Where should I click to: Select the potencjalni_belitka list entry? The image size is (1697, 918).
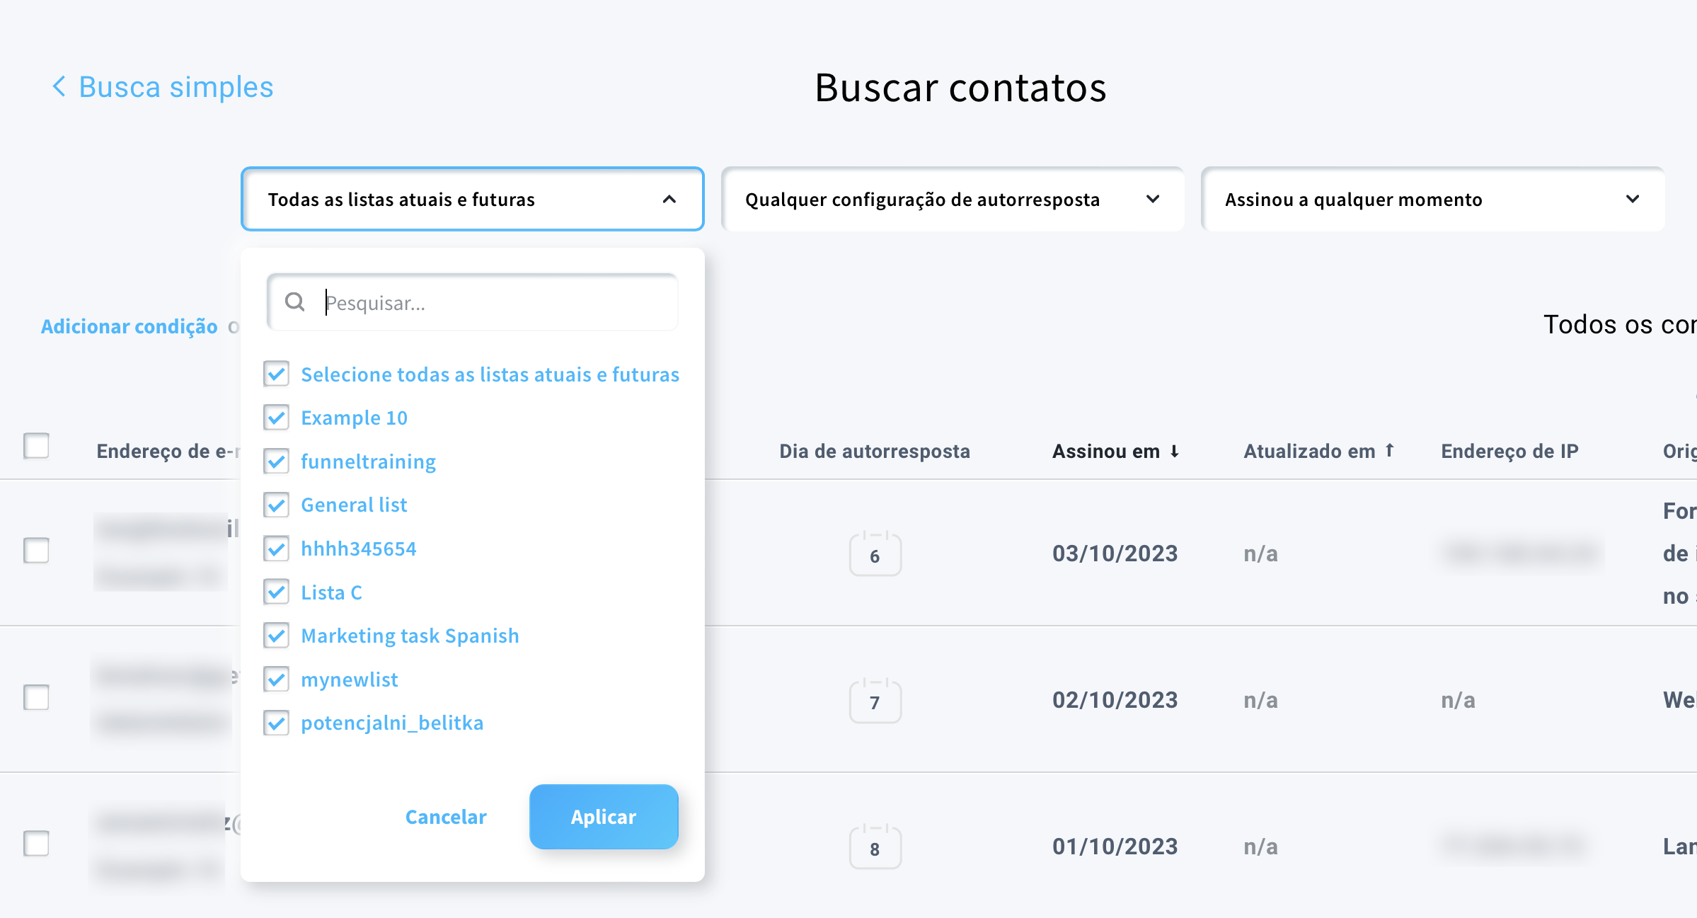[x=392, y=723]
